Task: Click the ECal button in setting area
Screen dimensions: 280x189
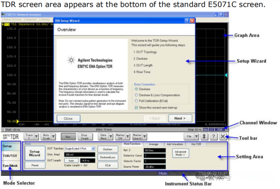Action: point(108,165)
